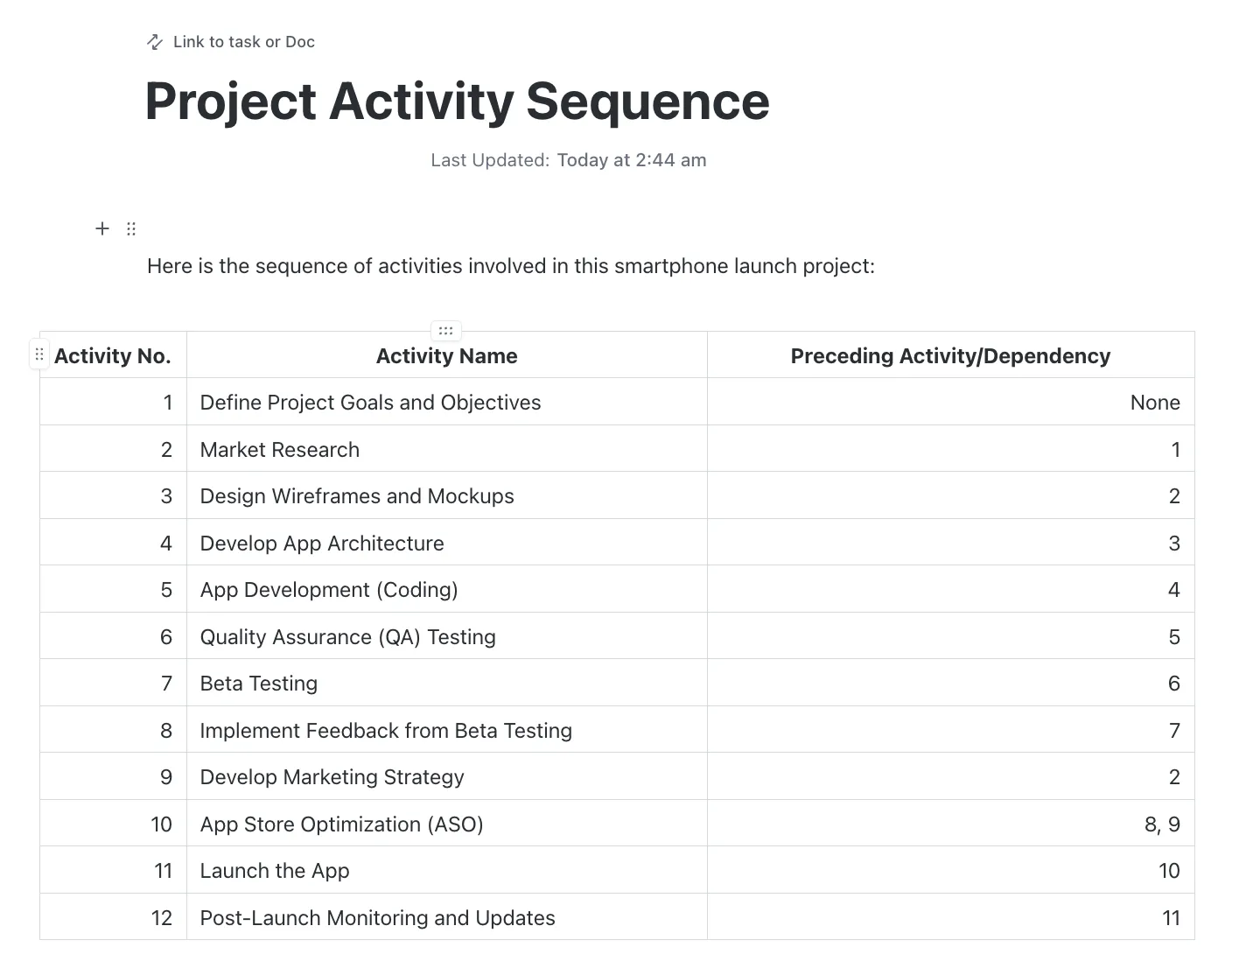
Task: Click the 'None' dependency cell
Action: 951,402
